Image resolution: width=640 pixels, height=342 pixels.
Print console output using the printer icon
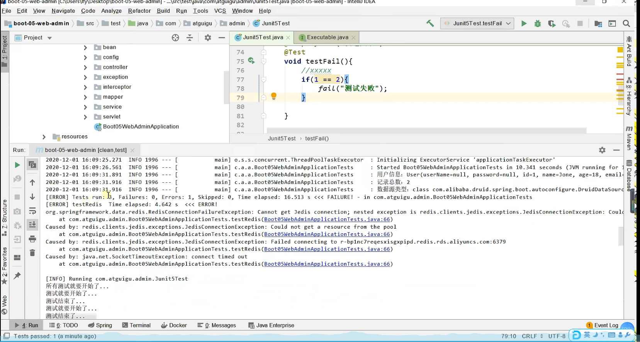[x=32, y=239]
